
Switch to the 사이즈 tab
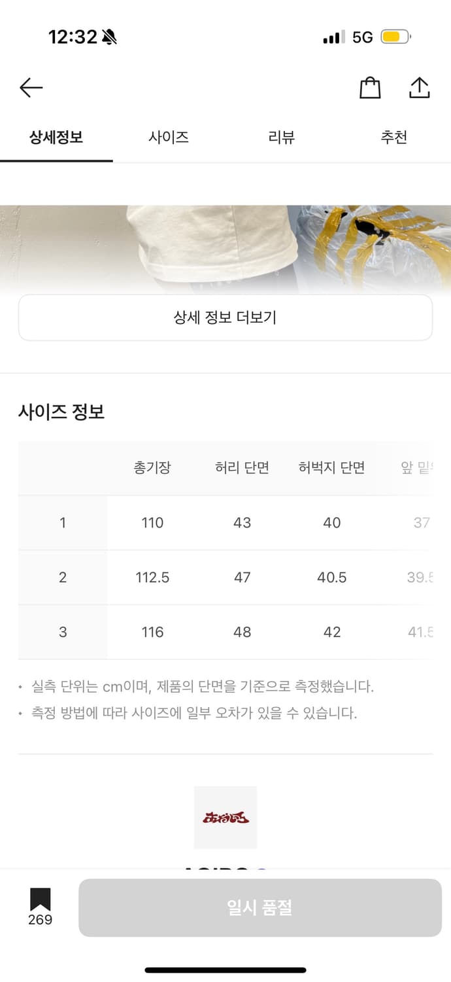pyautogui.click(x=169, y=137)
